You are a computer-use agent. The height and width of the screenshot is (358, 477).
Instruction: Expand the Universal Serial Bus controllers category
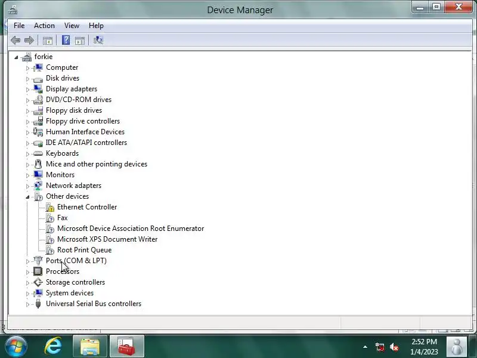point(27,304)
